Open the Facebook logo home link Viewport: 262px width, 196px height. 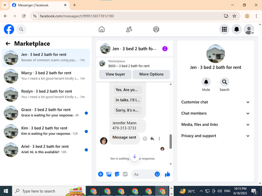9,29
